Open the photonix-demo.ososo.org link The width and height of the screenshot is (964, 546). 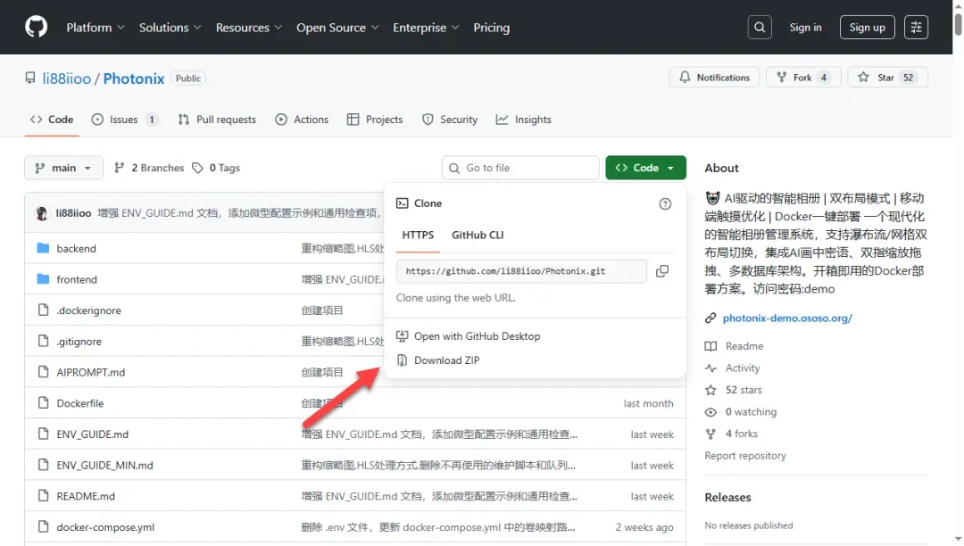tap(787, 318)
